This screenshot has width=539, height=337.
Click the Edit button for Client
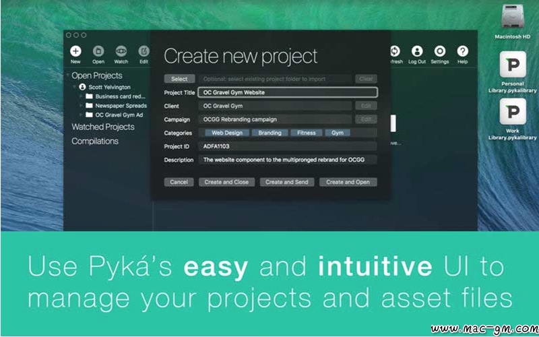(x=366, y=106)
